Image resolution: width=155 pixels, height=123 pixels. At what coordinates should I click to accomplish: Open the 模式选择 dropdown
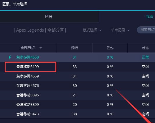[x=92, y=30]
